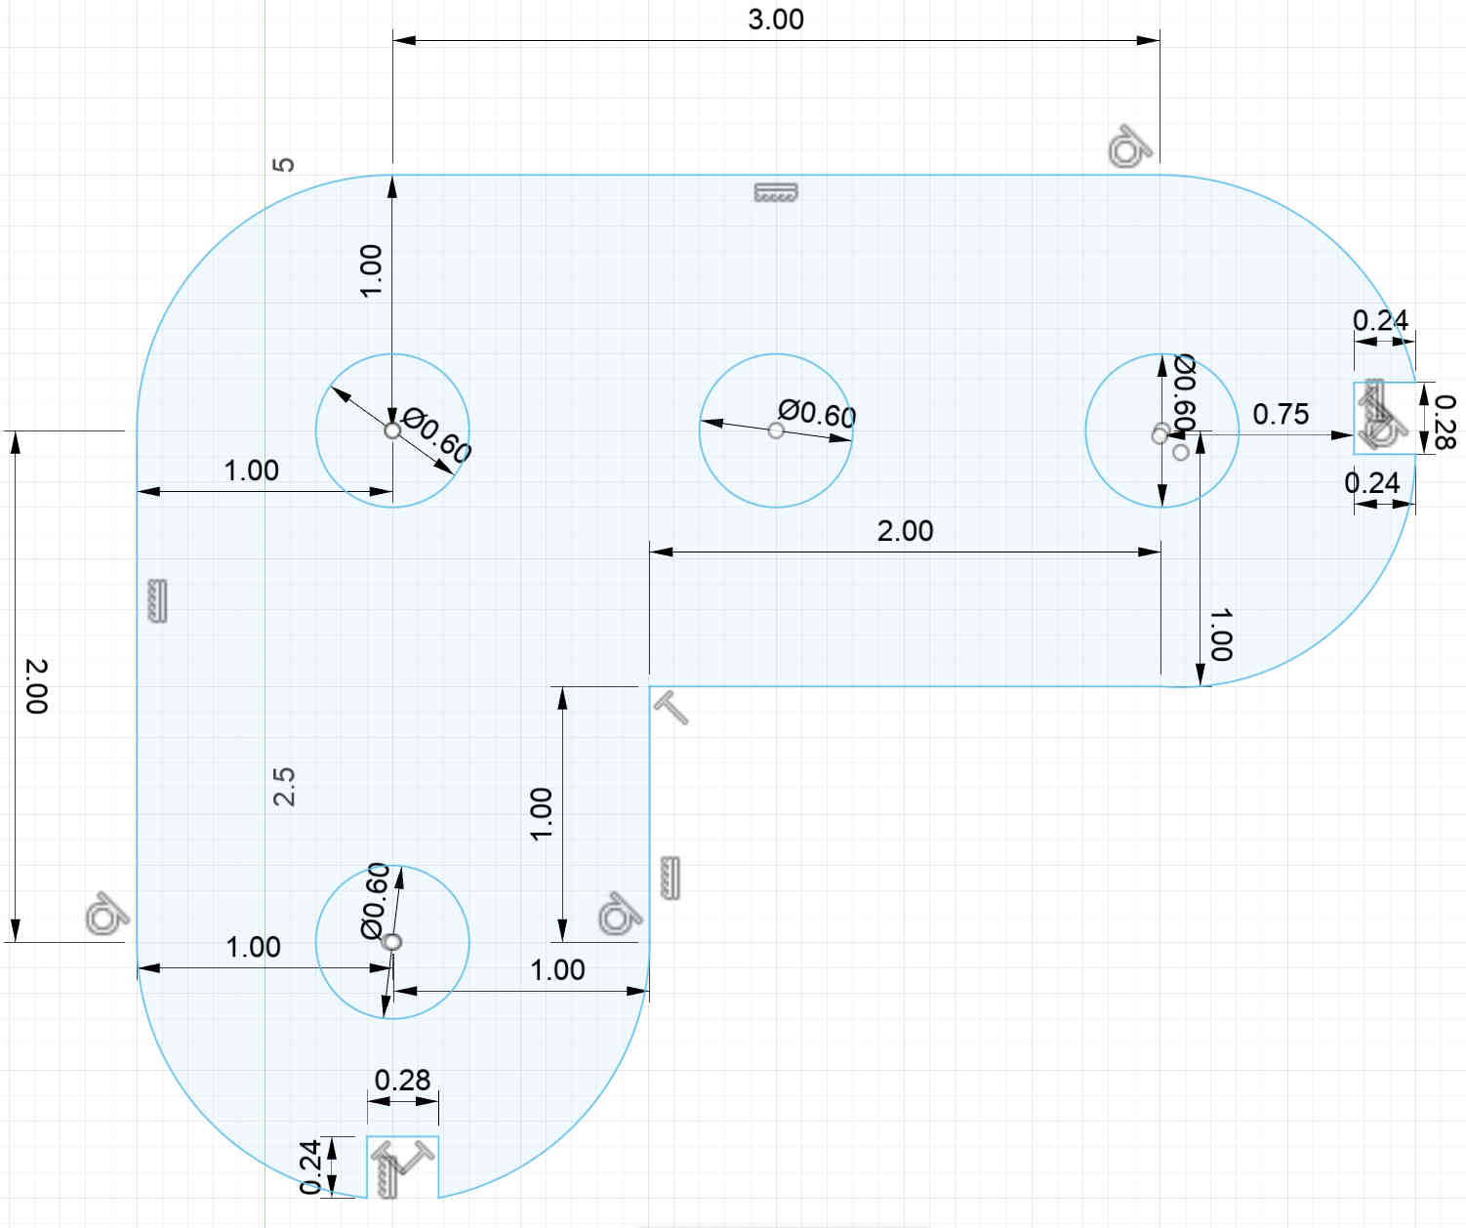Select the 3.00 dimension at the top

click(776, 19)
